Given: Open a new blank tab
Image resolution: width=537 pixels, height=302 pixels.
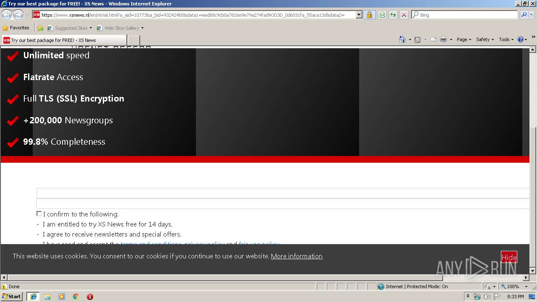Looking at the screenshot, I should (x=133, y=40).
